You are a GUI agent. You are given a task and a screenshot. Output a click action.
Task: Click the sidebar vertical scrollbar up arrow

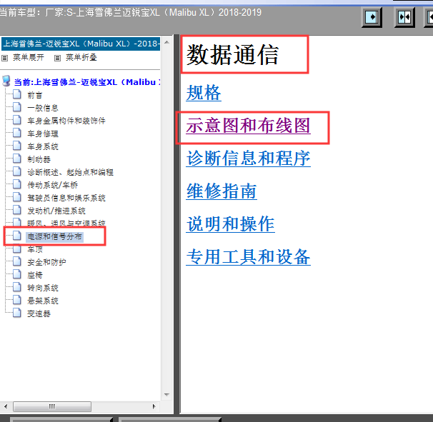coord(166,42)
